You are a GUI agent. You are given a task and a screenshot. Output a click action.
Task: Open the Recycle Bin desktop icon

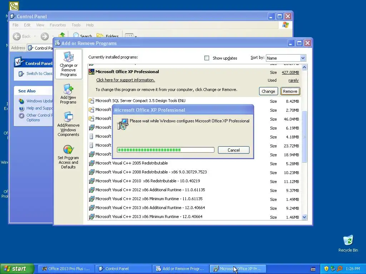point(348,240)
